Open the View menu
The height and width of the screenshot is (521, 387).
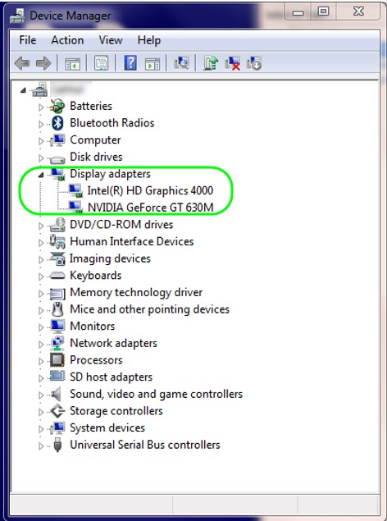[x=111, y=40]
